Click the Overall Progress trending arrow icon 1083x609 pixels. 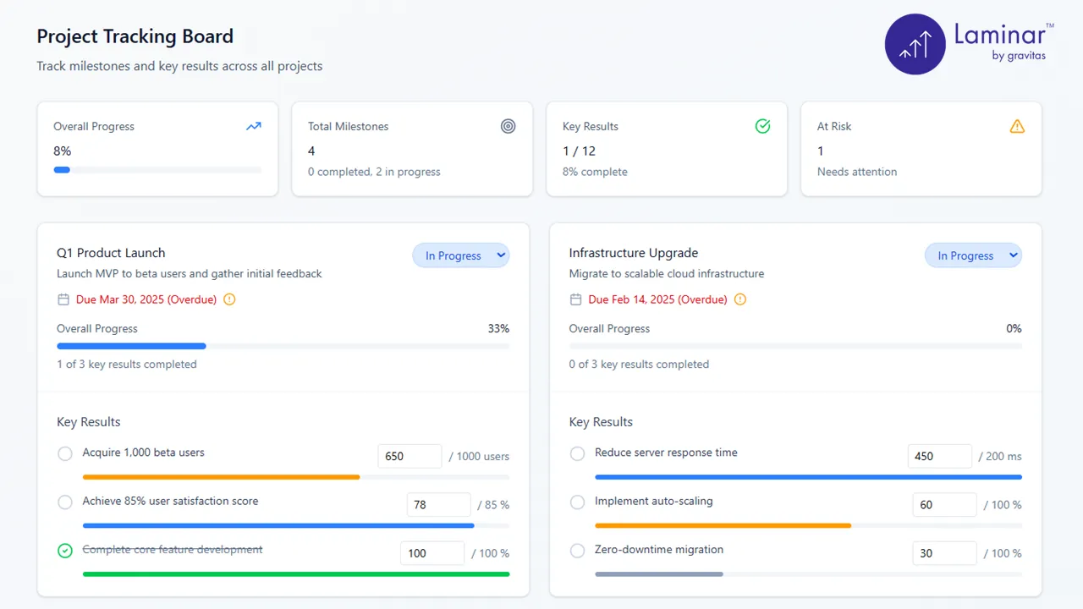click(253, 126)
